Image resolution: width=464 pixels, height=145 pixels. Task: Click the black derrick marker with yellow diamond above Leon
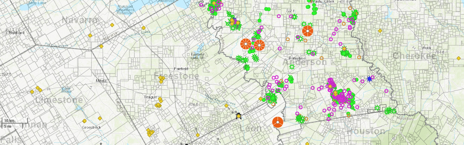point(238,116)
